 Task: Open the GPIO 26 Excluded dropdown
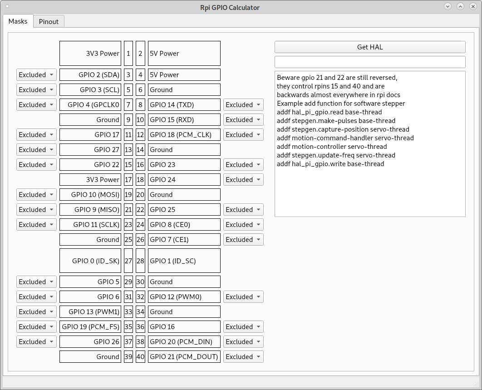coord(36,342)
